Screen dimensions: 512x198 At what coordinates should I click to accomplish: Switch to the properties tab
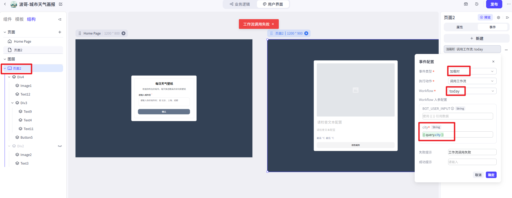click(460, 27)
